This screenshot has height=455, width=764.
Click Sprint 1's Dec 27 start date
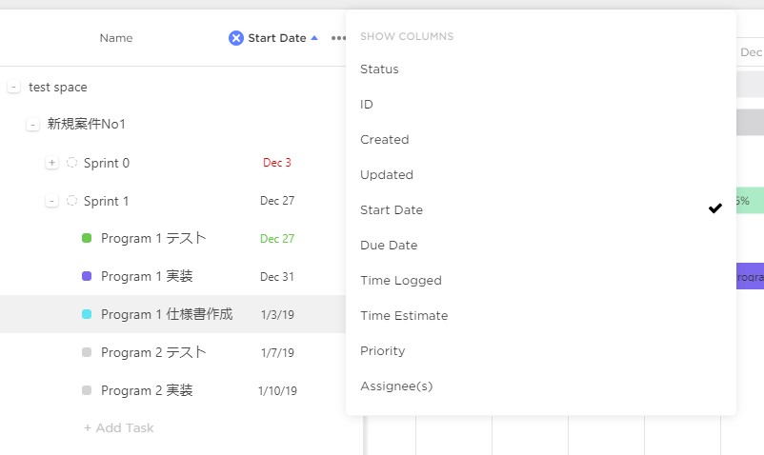tap(277, 201)
